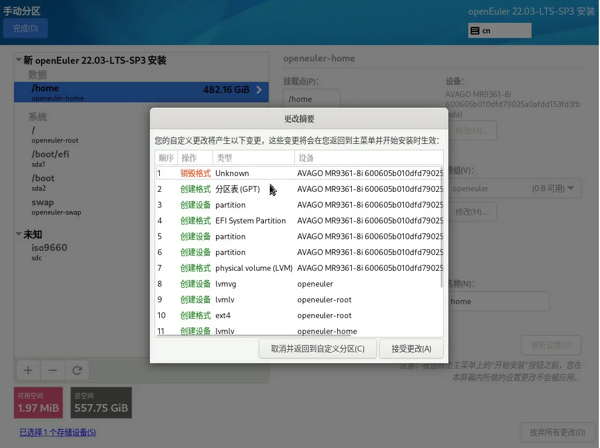Image resolution: width=600 pixels, height=448 pixels.
Task: Collapse the 新 openEuler 22.03-LTS-SP3 安装 tree
Action: click(18, 60)
